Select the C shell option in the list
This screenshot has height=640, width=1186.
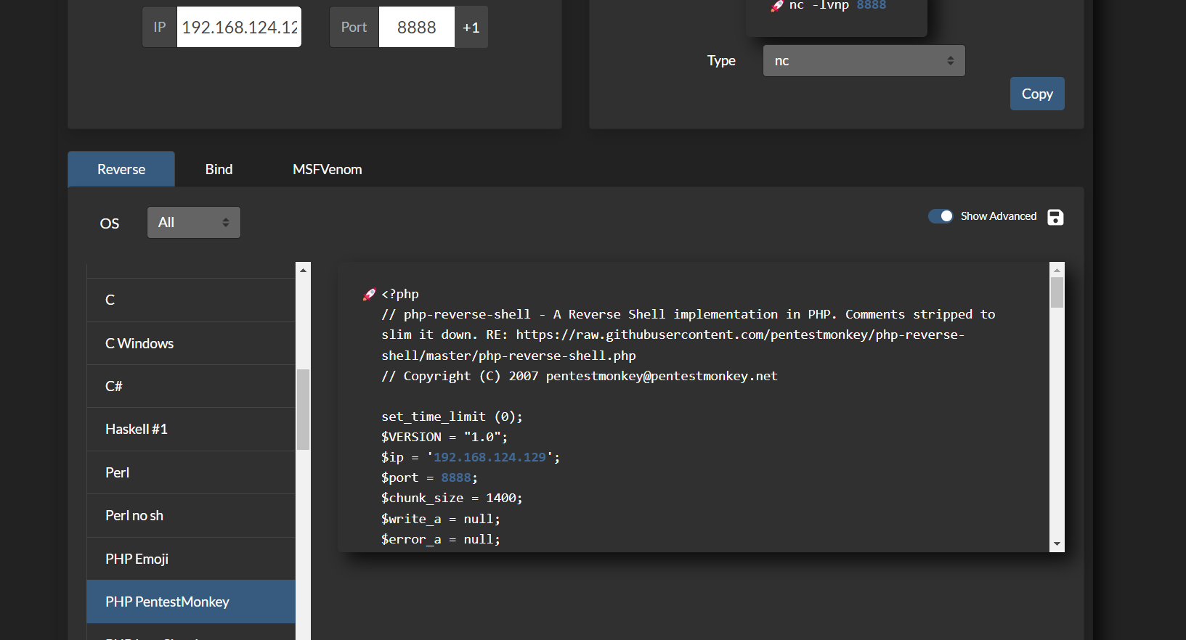pos(191,300)
